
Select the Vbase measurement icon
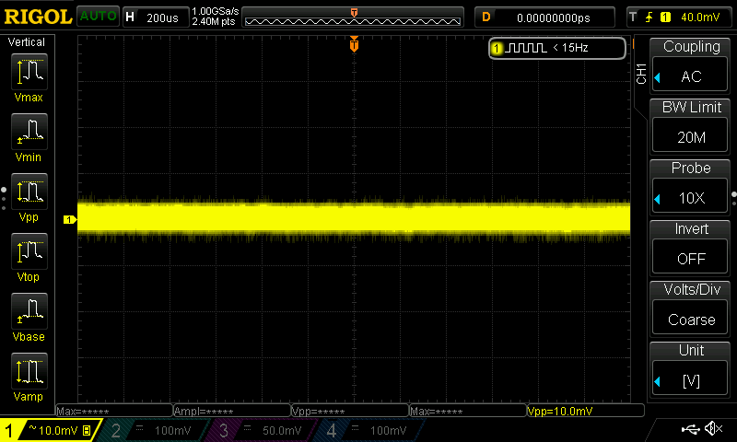coord(29,317)
